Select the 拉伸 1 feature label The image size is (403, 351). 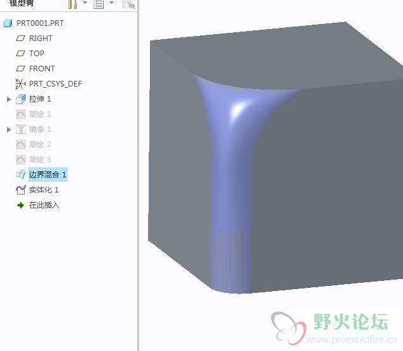tap(40, 99)
